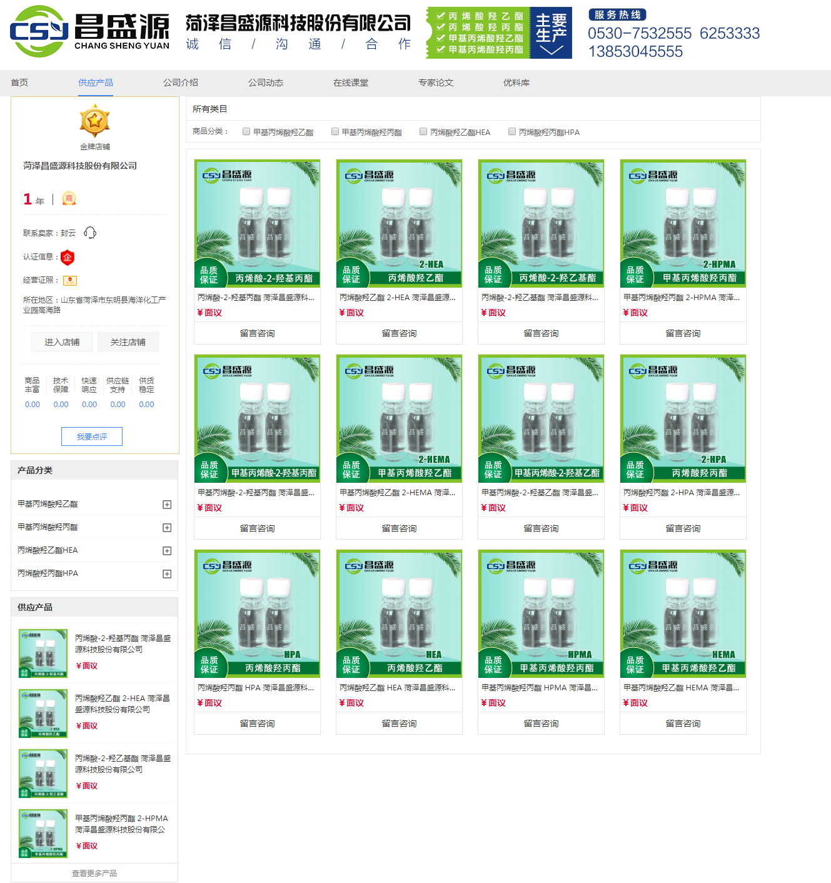The height and width of the screenshot is (883, 831).
Task: Open the business license icon
Action: (70, 280)
